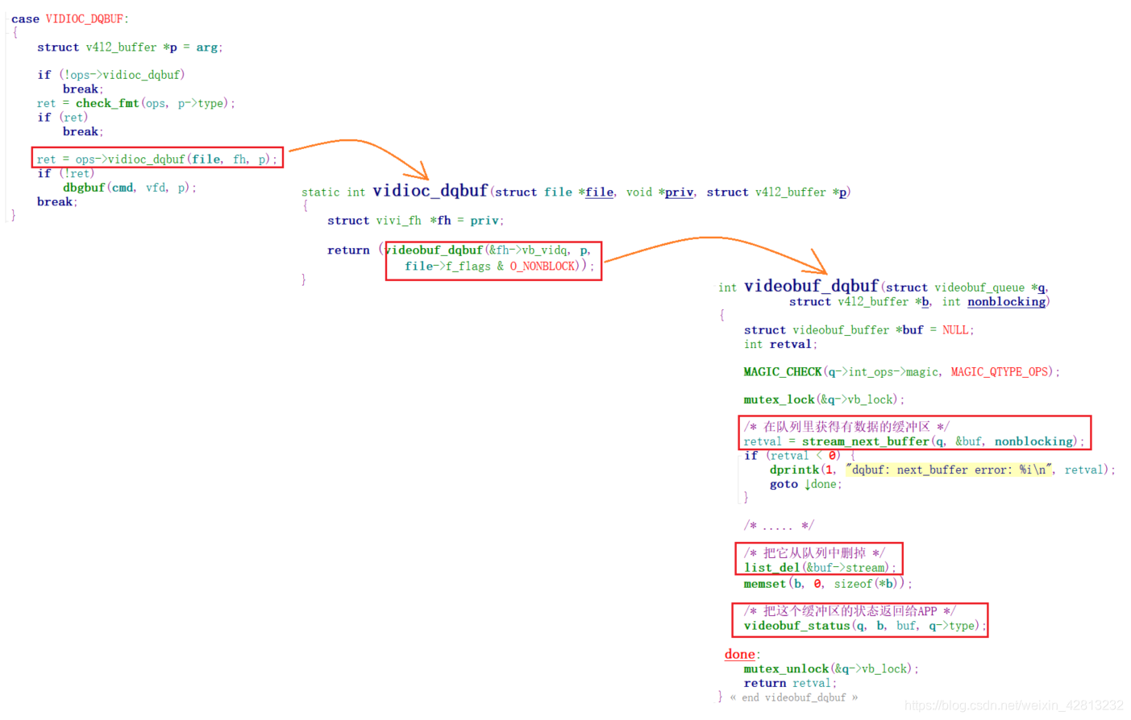The image size is (1131, 720).
Task: Click underlined 'nonblocking' parameter in signature
Action: [1006, 302]
